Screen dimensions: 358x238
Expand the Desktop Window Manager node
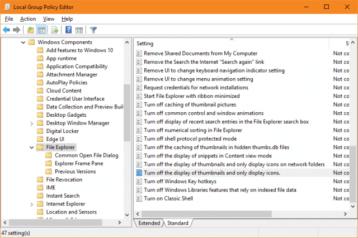(32, 123)
